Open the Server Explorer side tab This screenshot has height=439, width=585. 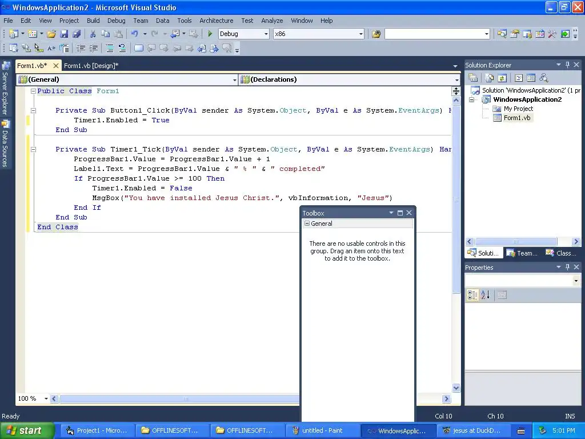tap(5, 89)
